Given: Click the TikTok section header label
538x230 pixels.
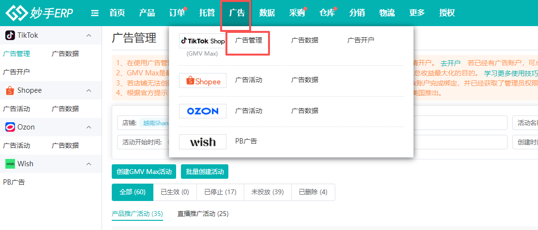Looking at the screenshot, I should pos(28,35).
